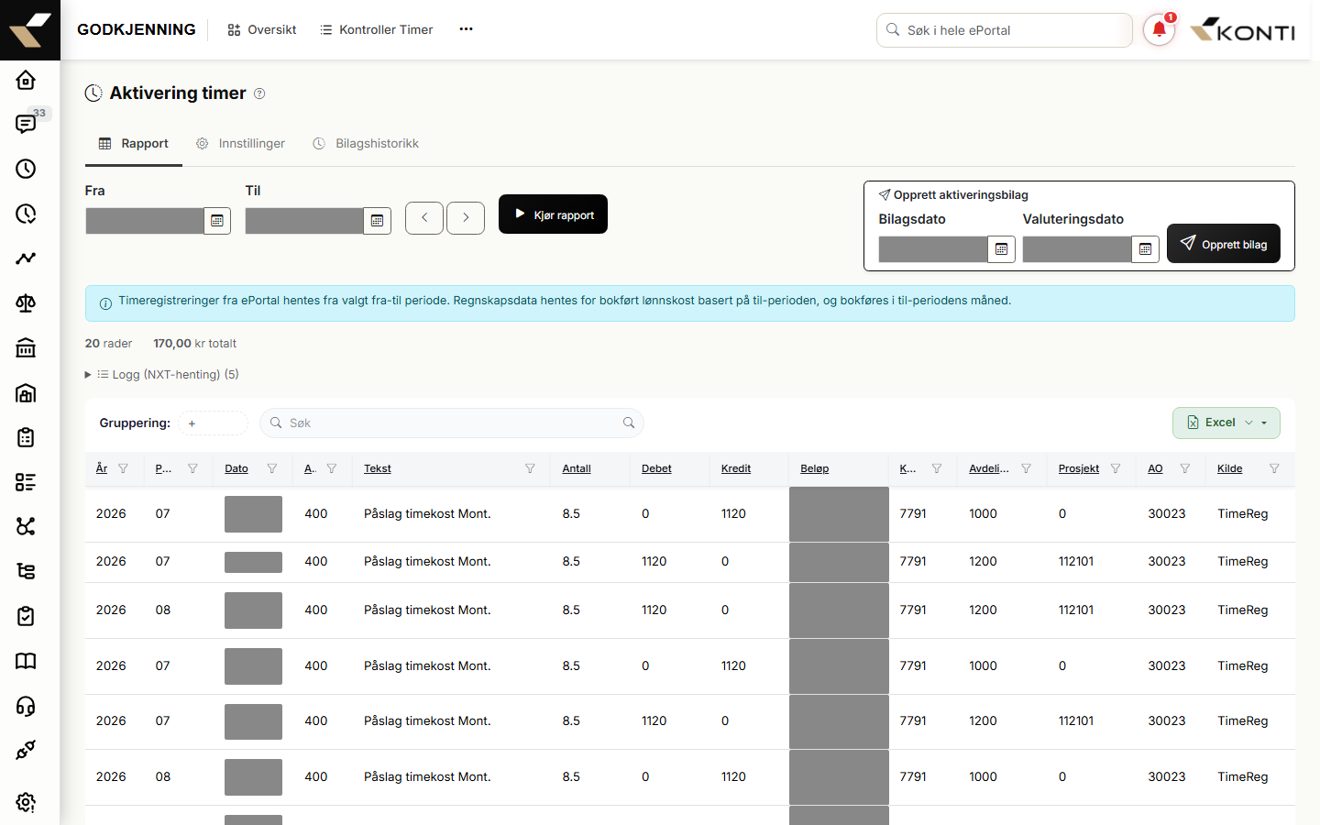Sort by the Debet column header

(656, 468)
